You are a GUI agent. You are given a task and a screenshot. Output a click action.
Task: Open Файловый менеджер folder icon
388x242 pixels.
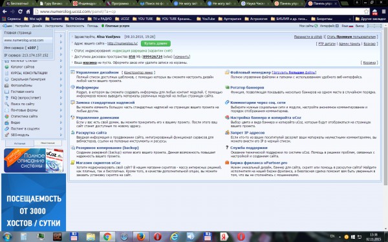[x=227, y=72]
